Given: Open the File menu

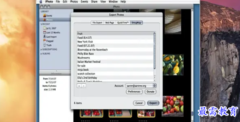Looking at the screenshot, I should (x=58, y=2).
